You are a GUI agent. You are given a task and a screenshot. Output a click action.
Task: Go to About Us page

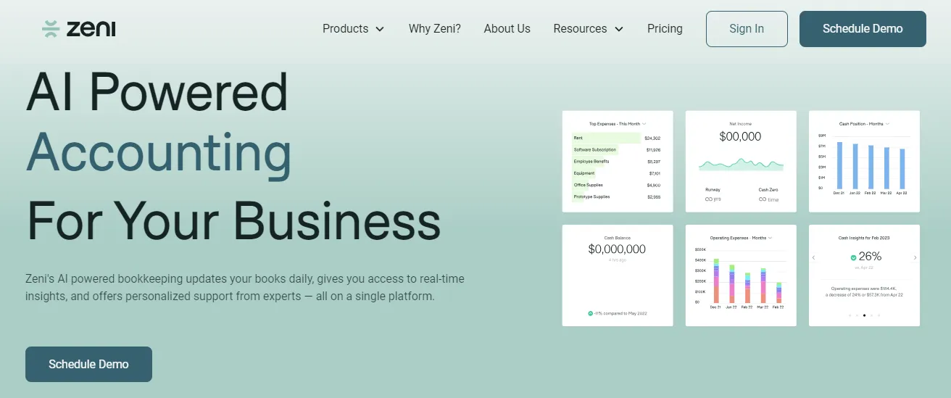(507, 29)
